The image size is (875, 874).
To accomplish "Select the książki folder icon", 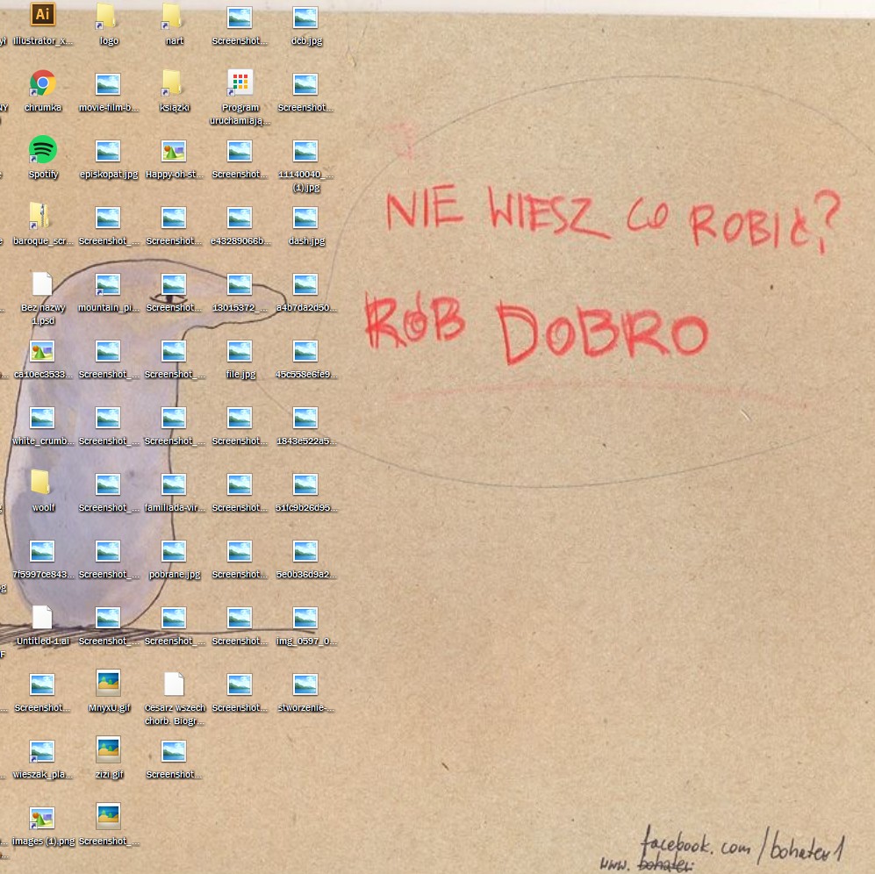I will pos(173,84).
